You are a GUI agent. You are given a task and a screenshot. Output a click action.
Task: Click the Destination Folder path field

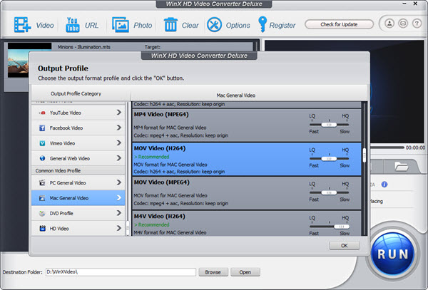121,272
